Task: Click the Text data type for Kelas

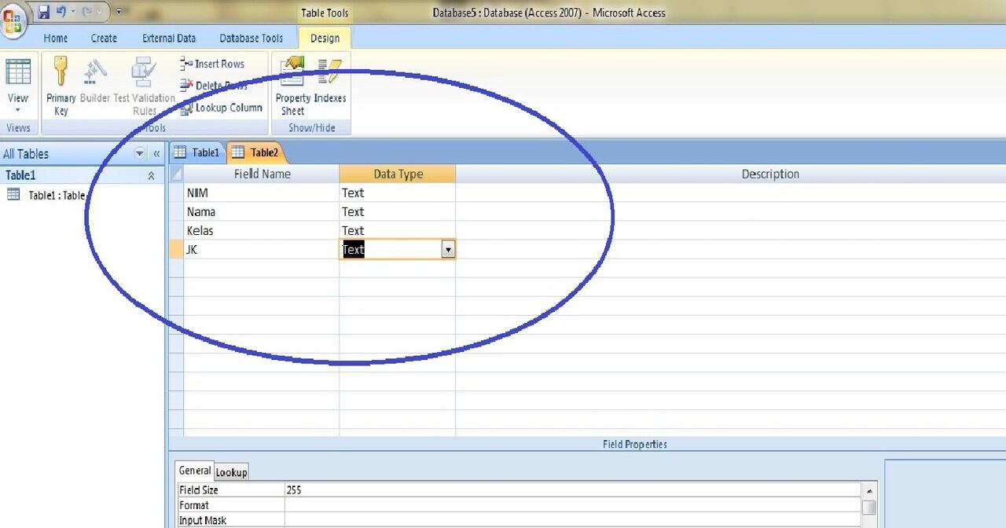Action: click(398, 230)
